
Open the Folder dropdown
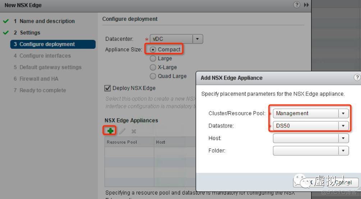coord(343,151)
